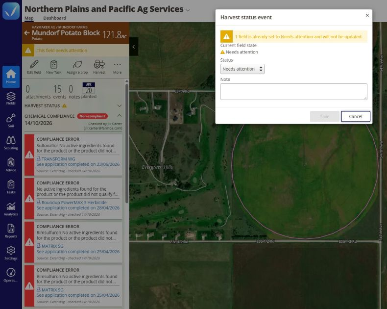Click the dialog's yellow warning banner icon
387x309 pixels.
(x=226, y=37)
